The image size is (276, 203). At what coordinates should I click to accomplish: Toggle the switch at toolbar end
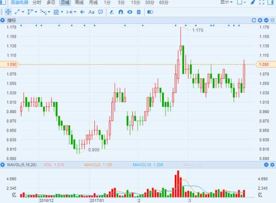click(149, 12)
